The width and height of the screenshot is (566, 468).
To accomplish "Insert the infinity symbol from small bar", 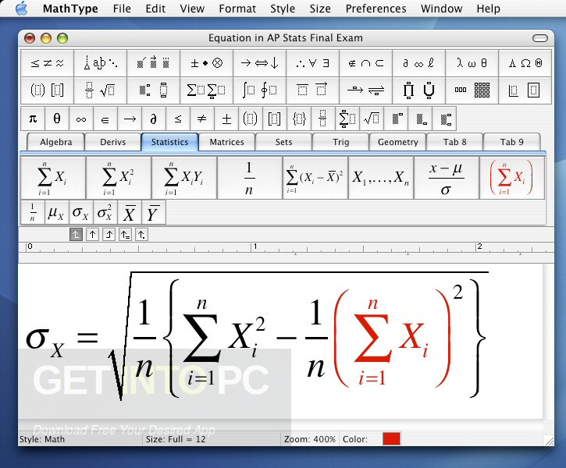I will point(81,119).
